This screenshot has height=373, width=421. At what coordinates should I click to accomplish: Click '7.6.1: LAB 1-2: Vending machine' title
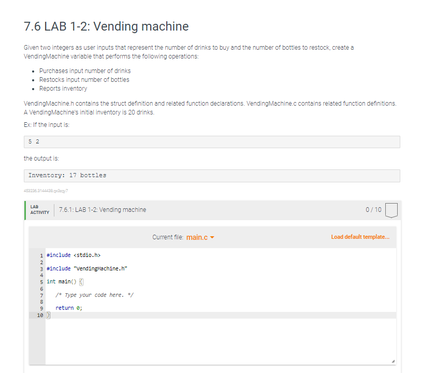tap(103, 210)
